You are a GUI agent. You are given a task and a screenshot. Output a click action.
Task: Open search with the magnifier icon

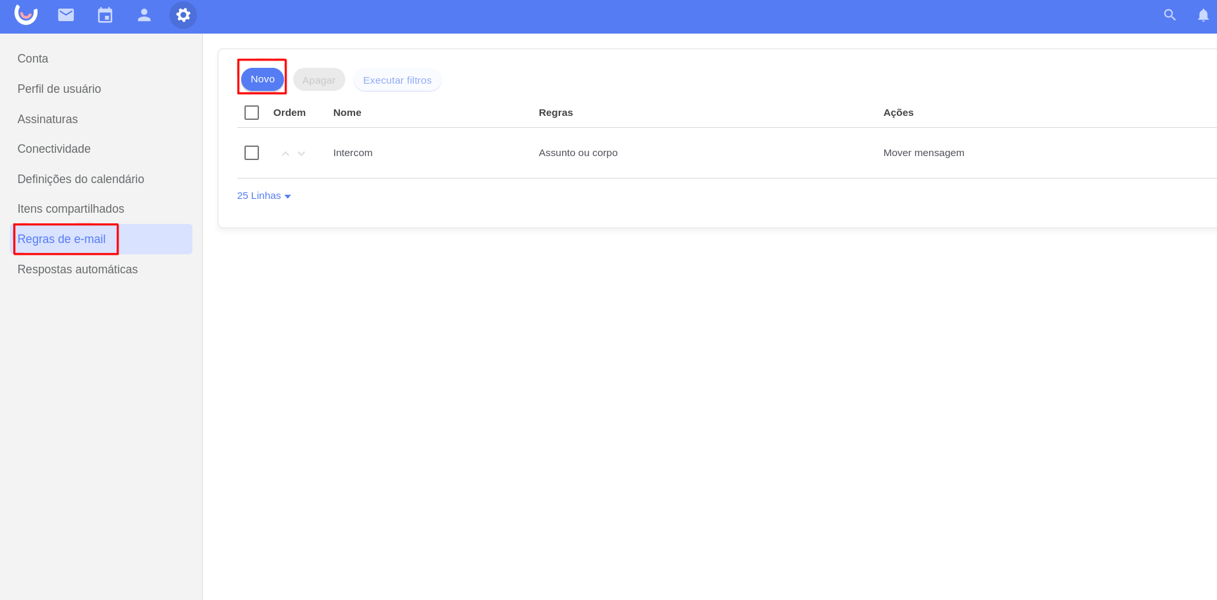1170,15
